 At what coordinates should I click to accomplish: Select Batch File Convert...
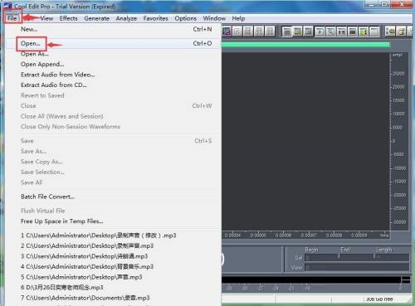114,197
